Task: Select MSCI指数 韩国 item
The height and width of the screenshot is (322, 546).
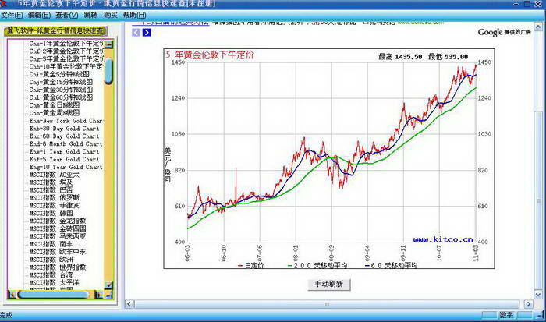Action: (x=51, y=213)
